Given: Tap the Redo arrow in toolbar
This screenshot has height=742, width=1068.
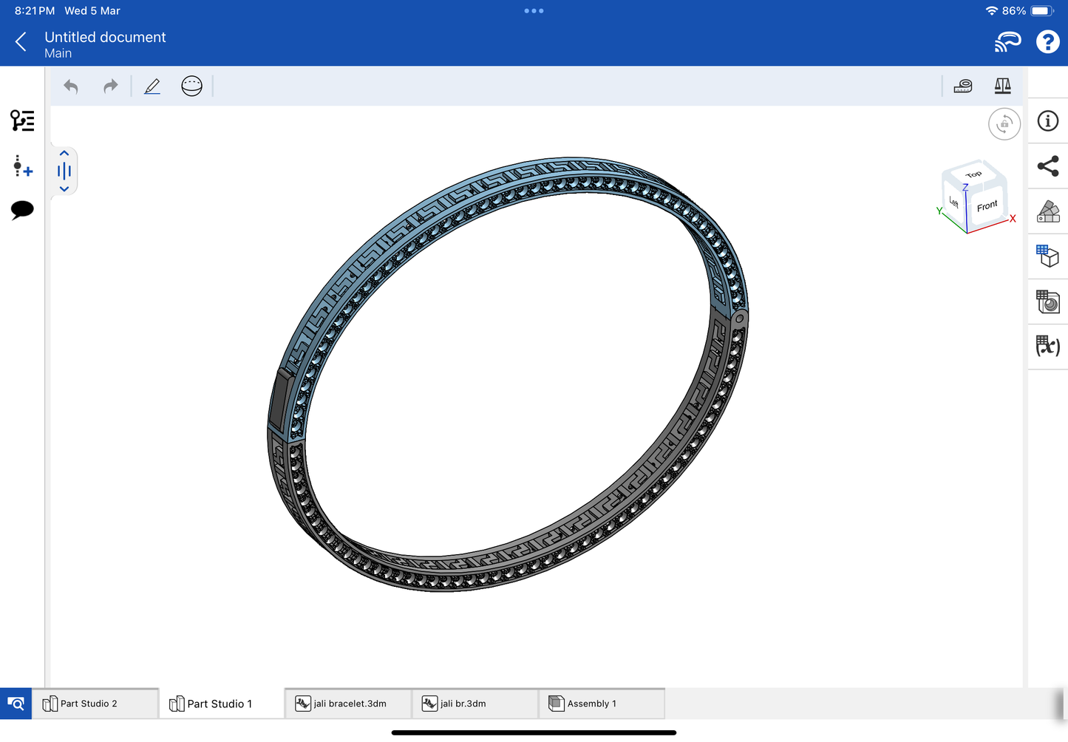Looking at the screenshot, I should click(110, 86).
